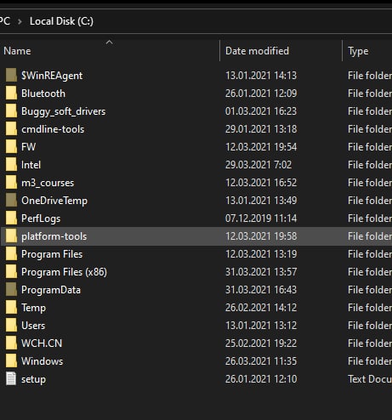Select the Program Files folder name
This screenshot has width=392, height=420.
(x=52, y=254)
